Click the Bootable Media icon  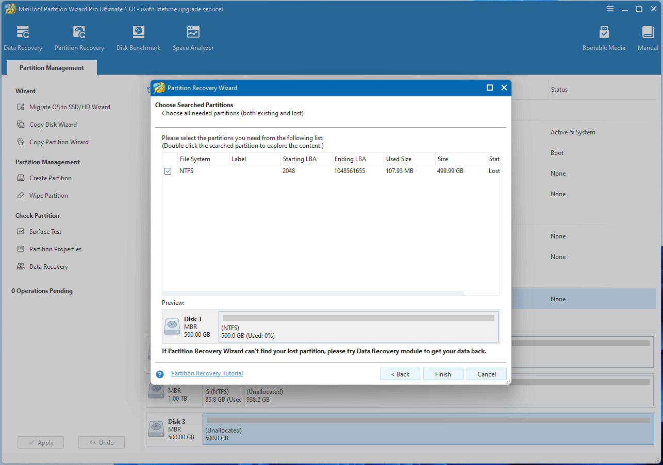pyautogui.click(x=604, y=33)
